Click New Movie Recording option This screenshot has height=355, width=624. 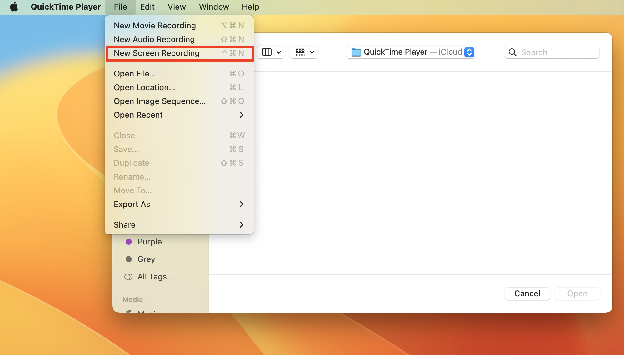click(x=155, y=25)
